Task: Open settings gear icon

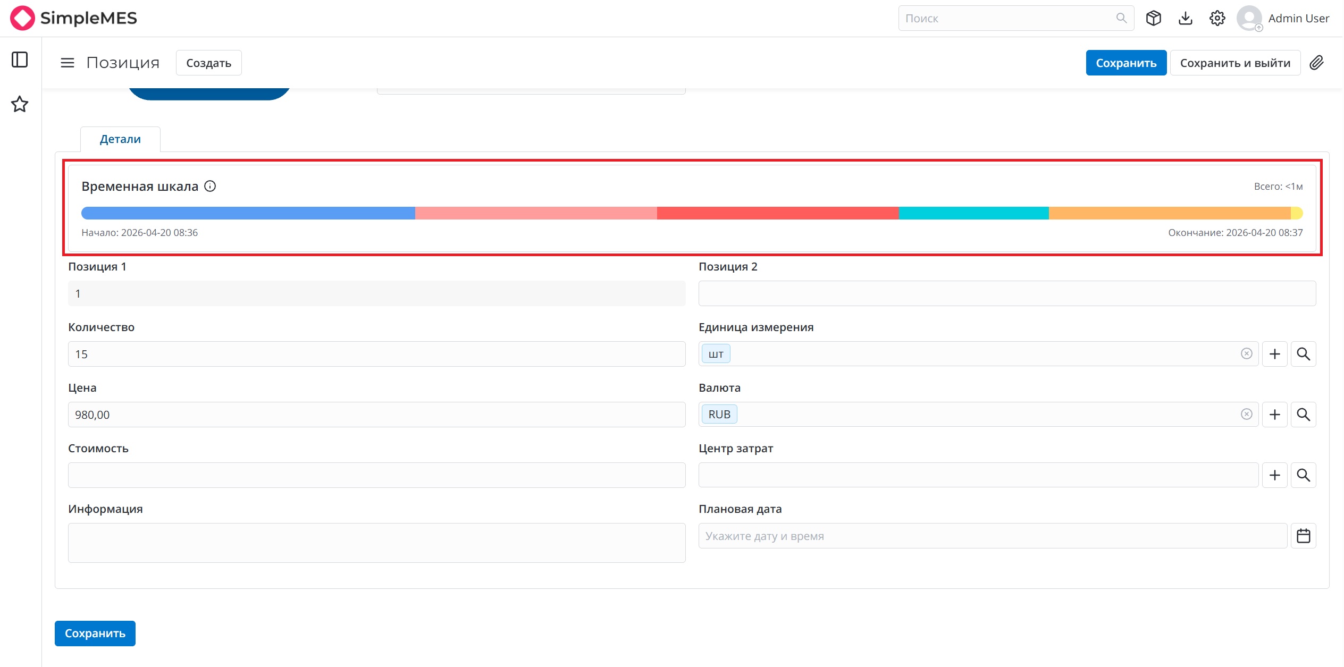Action: pos(1217,18)
